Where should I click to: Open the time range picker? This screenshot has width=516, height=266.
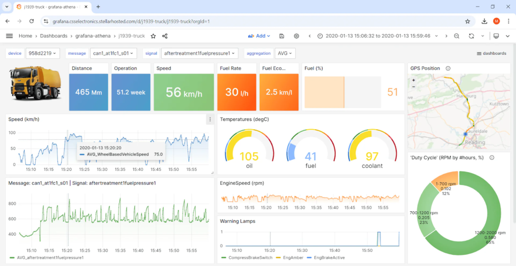coord(378,36)
